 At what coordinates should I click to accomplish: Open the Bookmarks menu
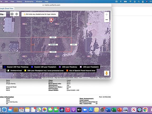click(x=29, y=2)
